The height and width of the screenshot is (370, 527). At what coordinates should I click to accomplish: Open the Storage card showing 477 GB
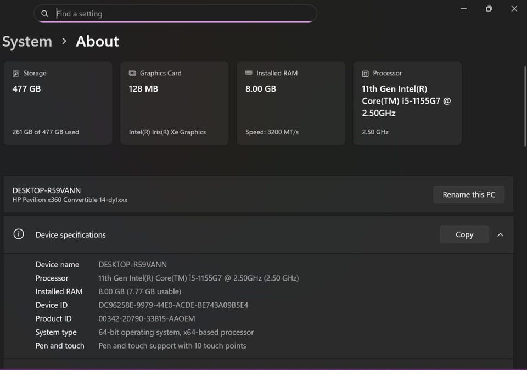58,103
